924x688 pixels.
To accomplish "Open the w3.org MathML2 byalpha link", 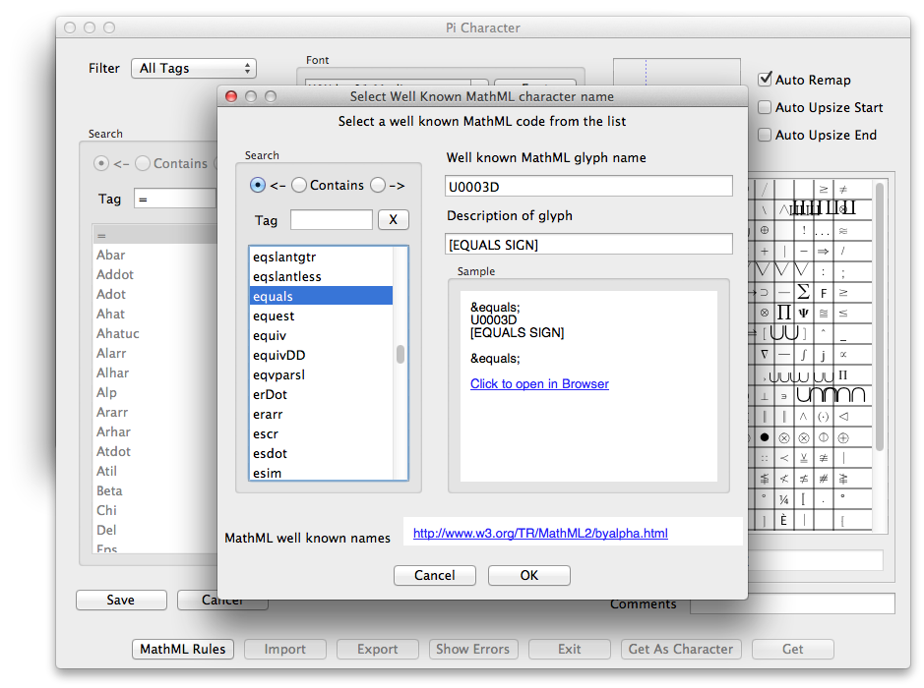I will 540,534.
